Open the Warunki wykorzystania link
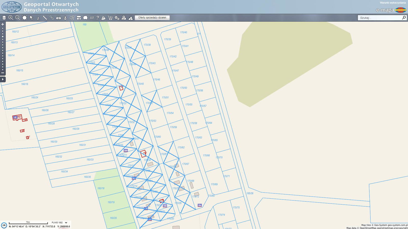The width and height of the screenshot is (408, 229). point(392,3)
